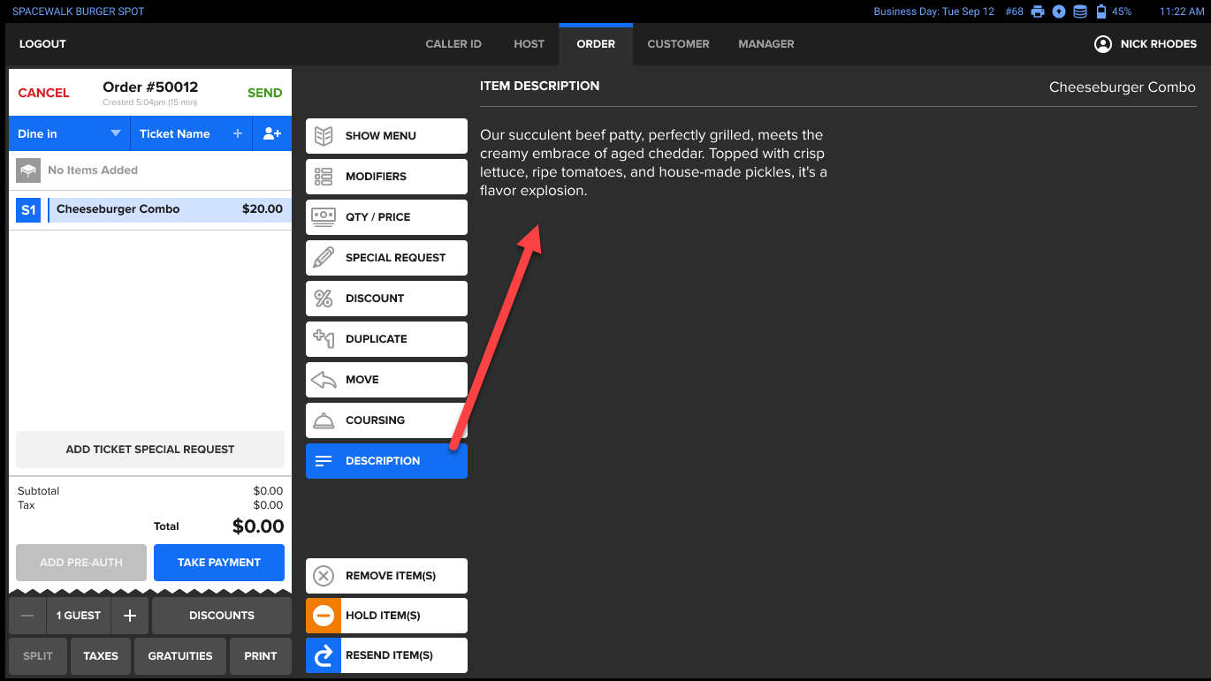Image resolution: width=1211 pixels, height=681 pixels.
Task: Expand the Dine in dropdown
Action: point(115,133)
